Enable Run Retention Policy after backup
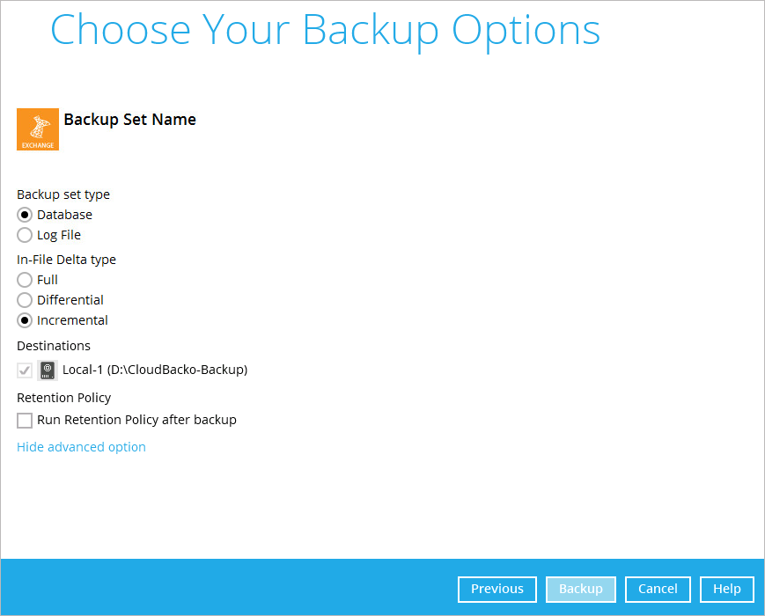Viewport: 765px width, 616px height. [25, 421]
